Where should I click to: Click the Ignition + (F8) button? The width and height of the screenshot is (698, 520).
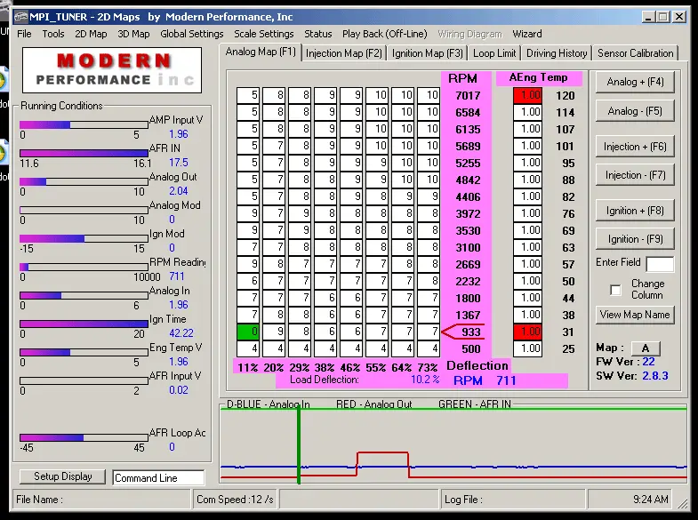pyautogui.click(x=635, y=211)
